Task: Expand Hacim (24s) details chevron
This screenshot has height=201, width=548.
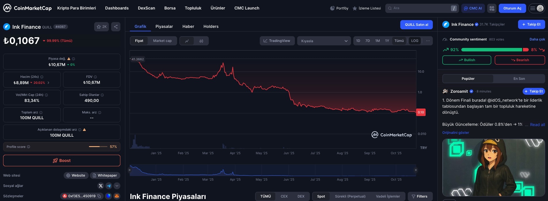Action: [x=48, y=83]
